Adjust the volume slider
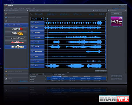Screen dimensions: 132x105 point(94,14)
